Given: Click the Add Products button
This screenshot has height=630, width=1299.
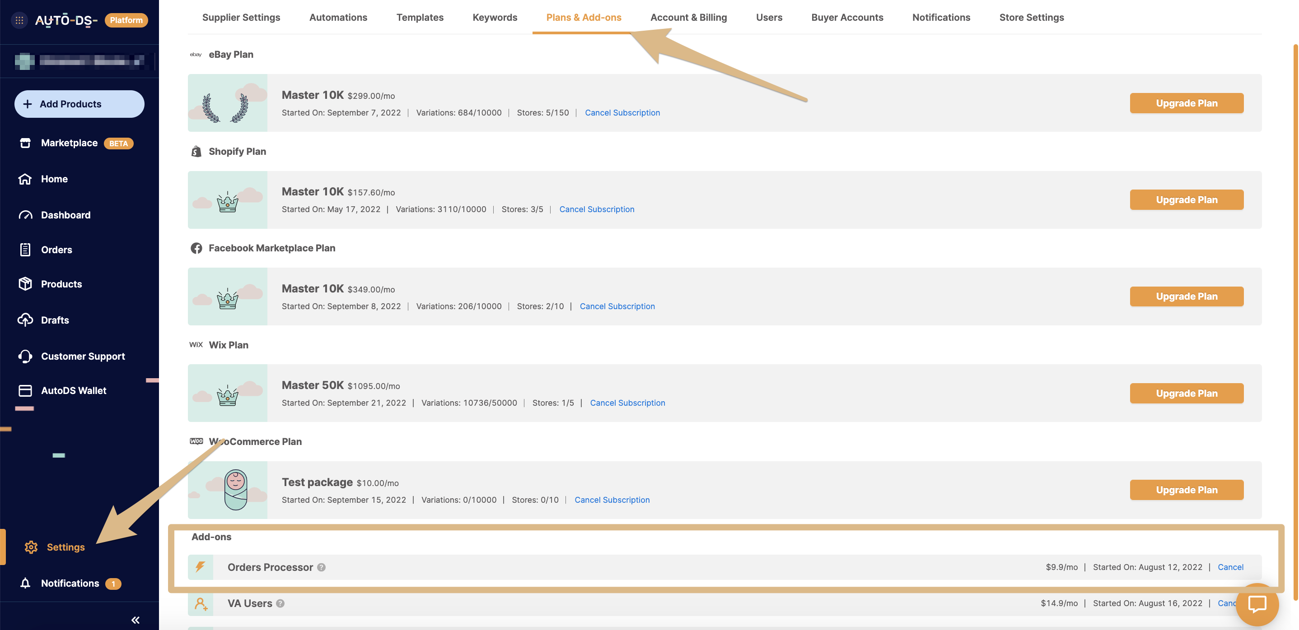Looking at the screenshot, I should 79,104.
